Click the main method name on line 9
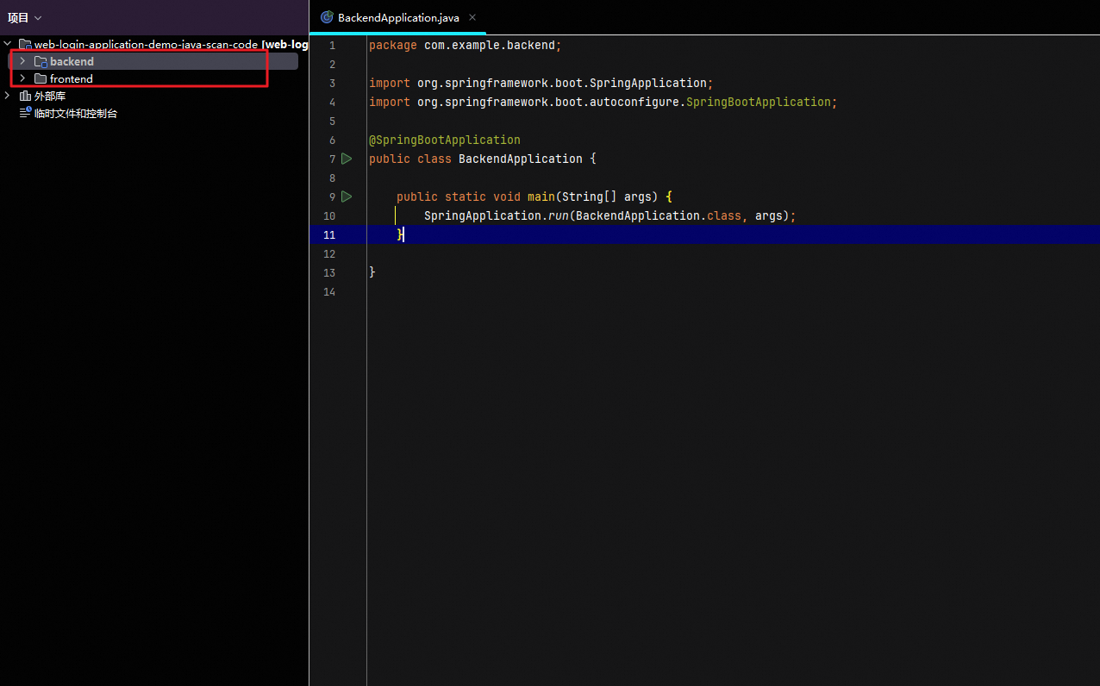This screenshot has height=686, width=1100. [541, 196]
